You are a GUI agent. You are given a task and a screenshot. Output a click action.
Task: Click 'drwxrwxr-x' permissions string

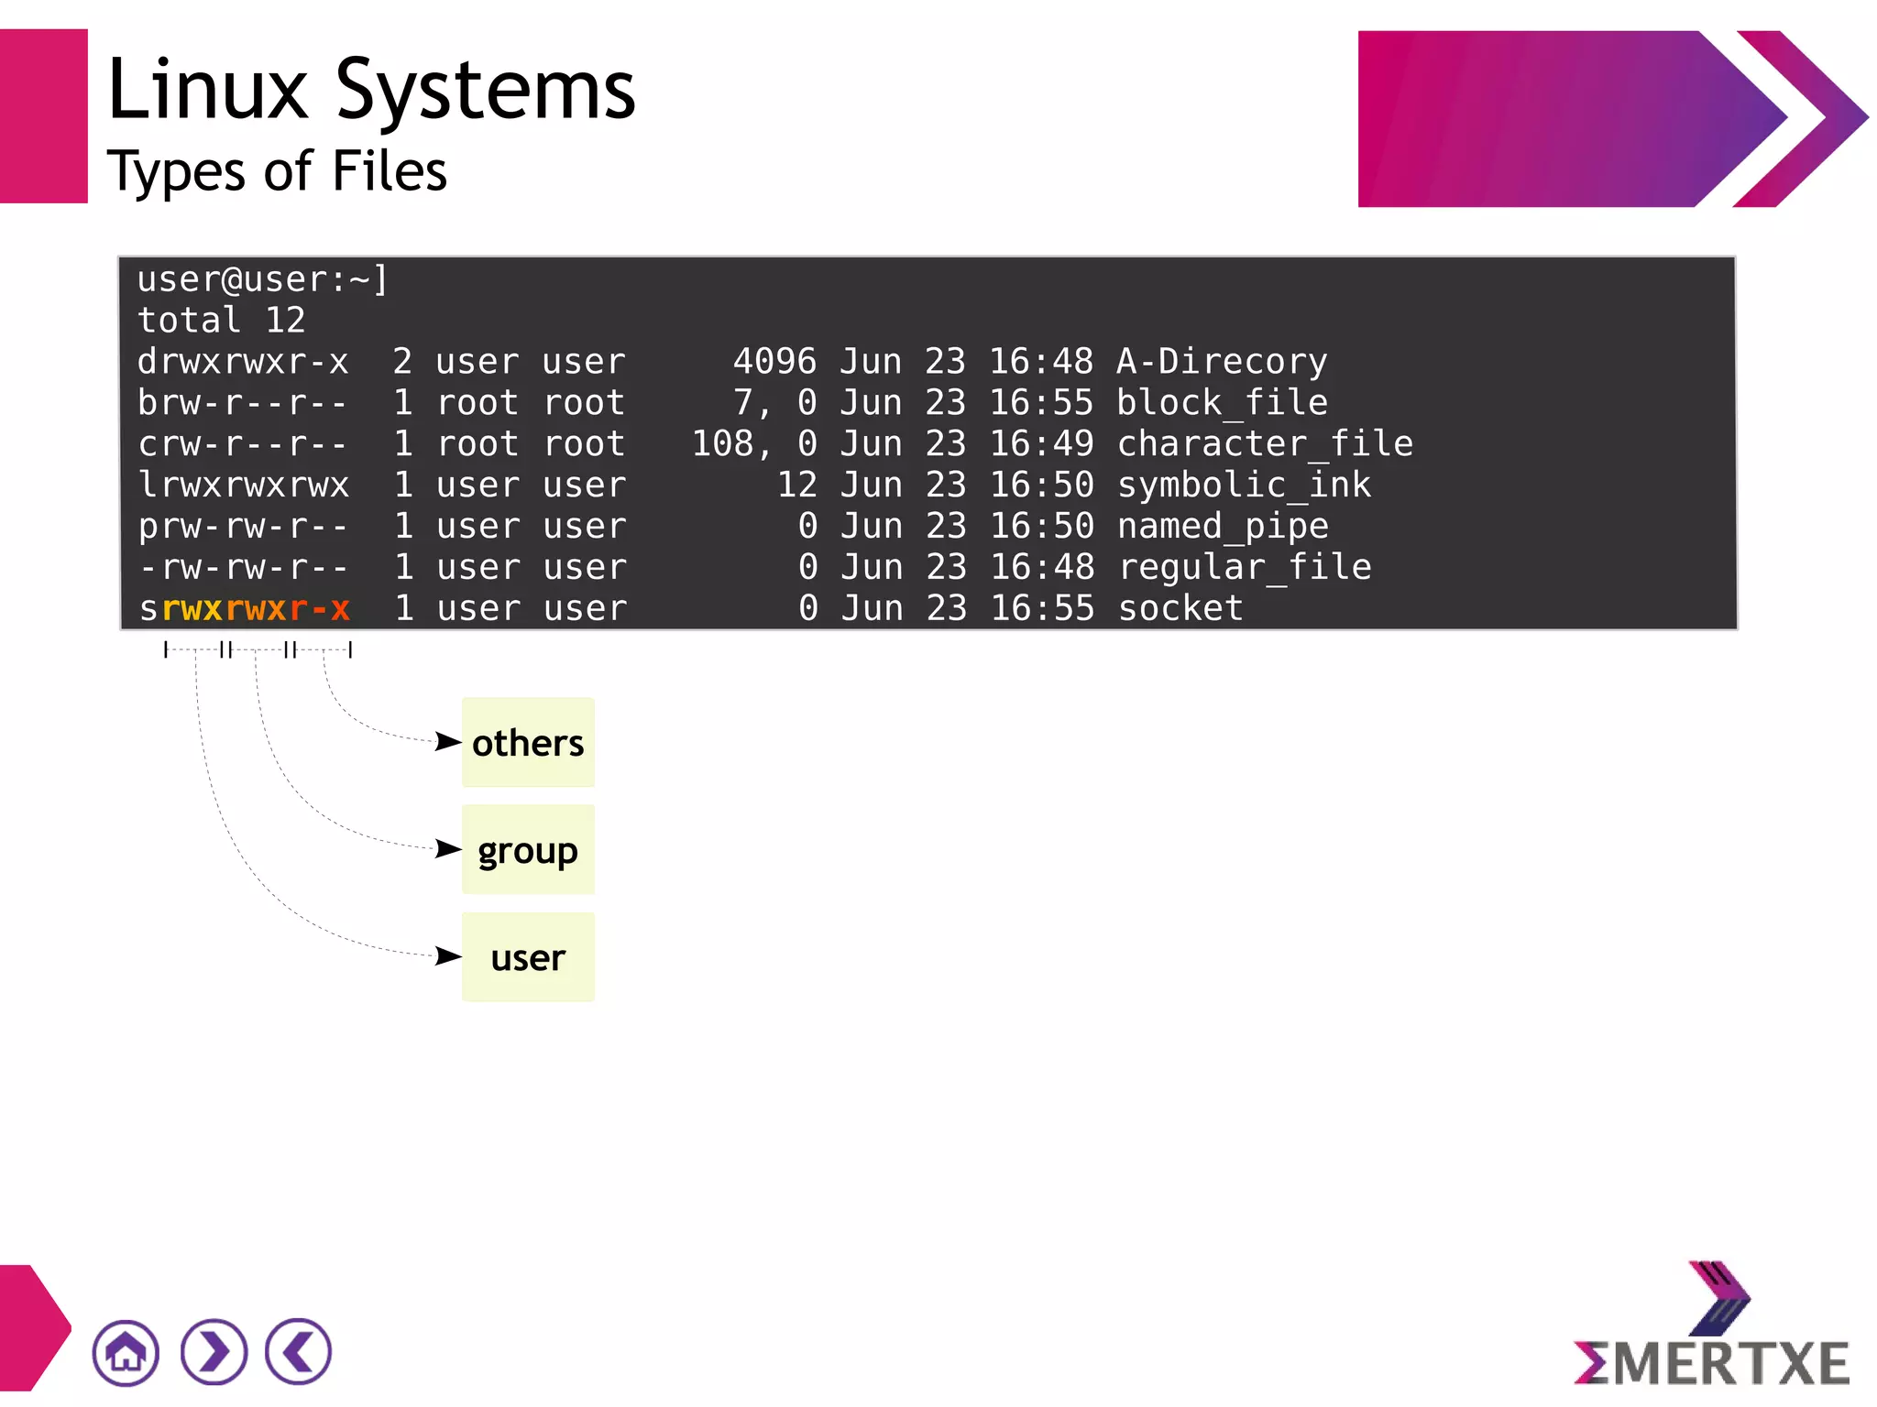pos(243,362)
